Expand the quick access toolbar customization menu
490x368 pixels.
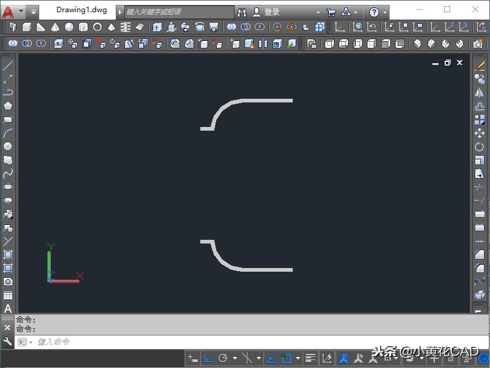[33, 12]
